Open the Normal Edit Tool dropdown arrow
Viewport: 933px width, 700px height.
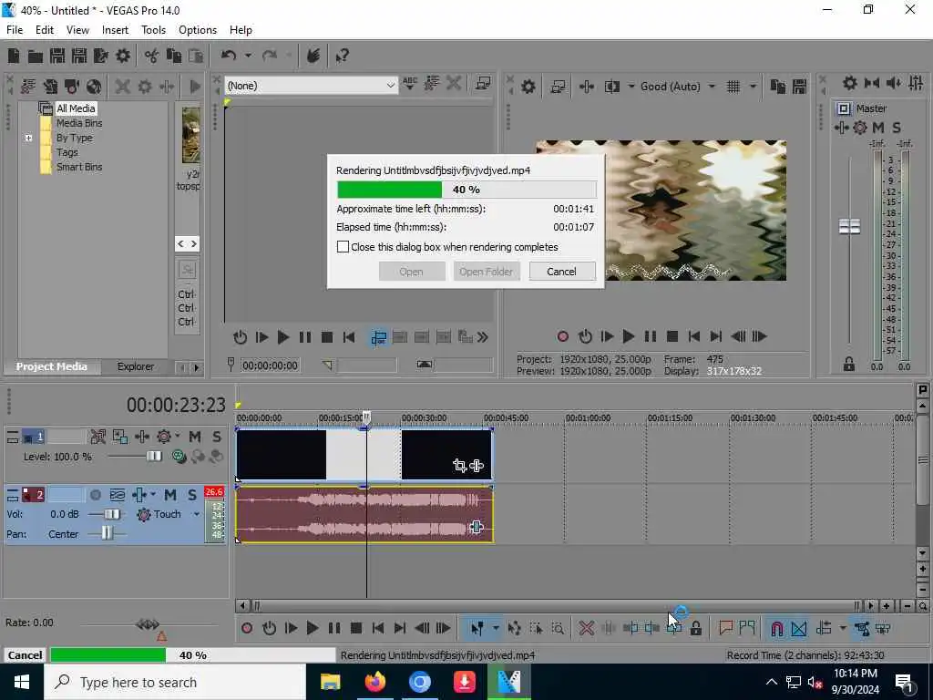pos(495,628)
